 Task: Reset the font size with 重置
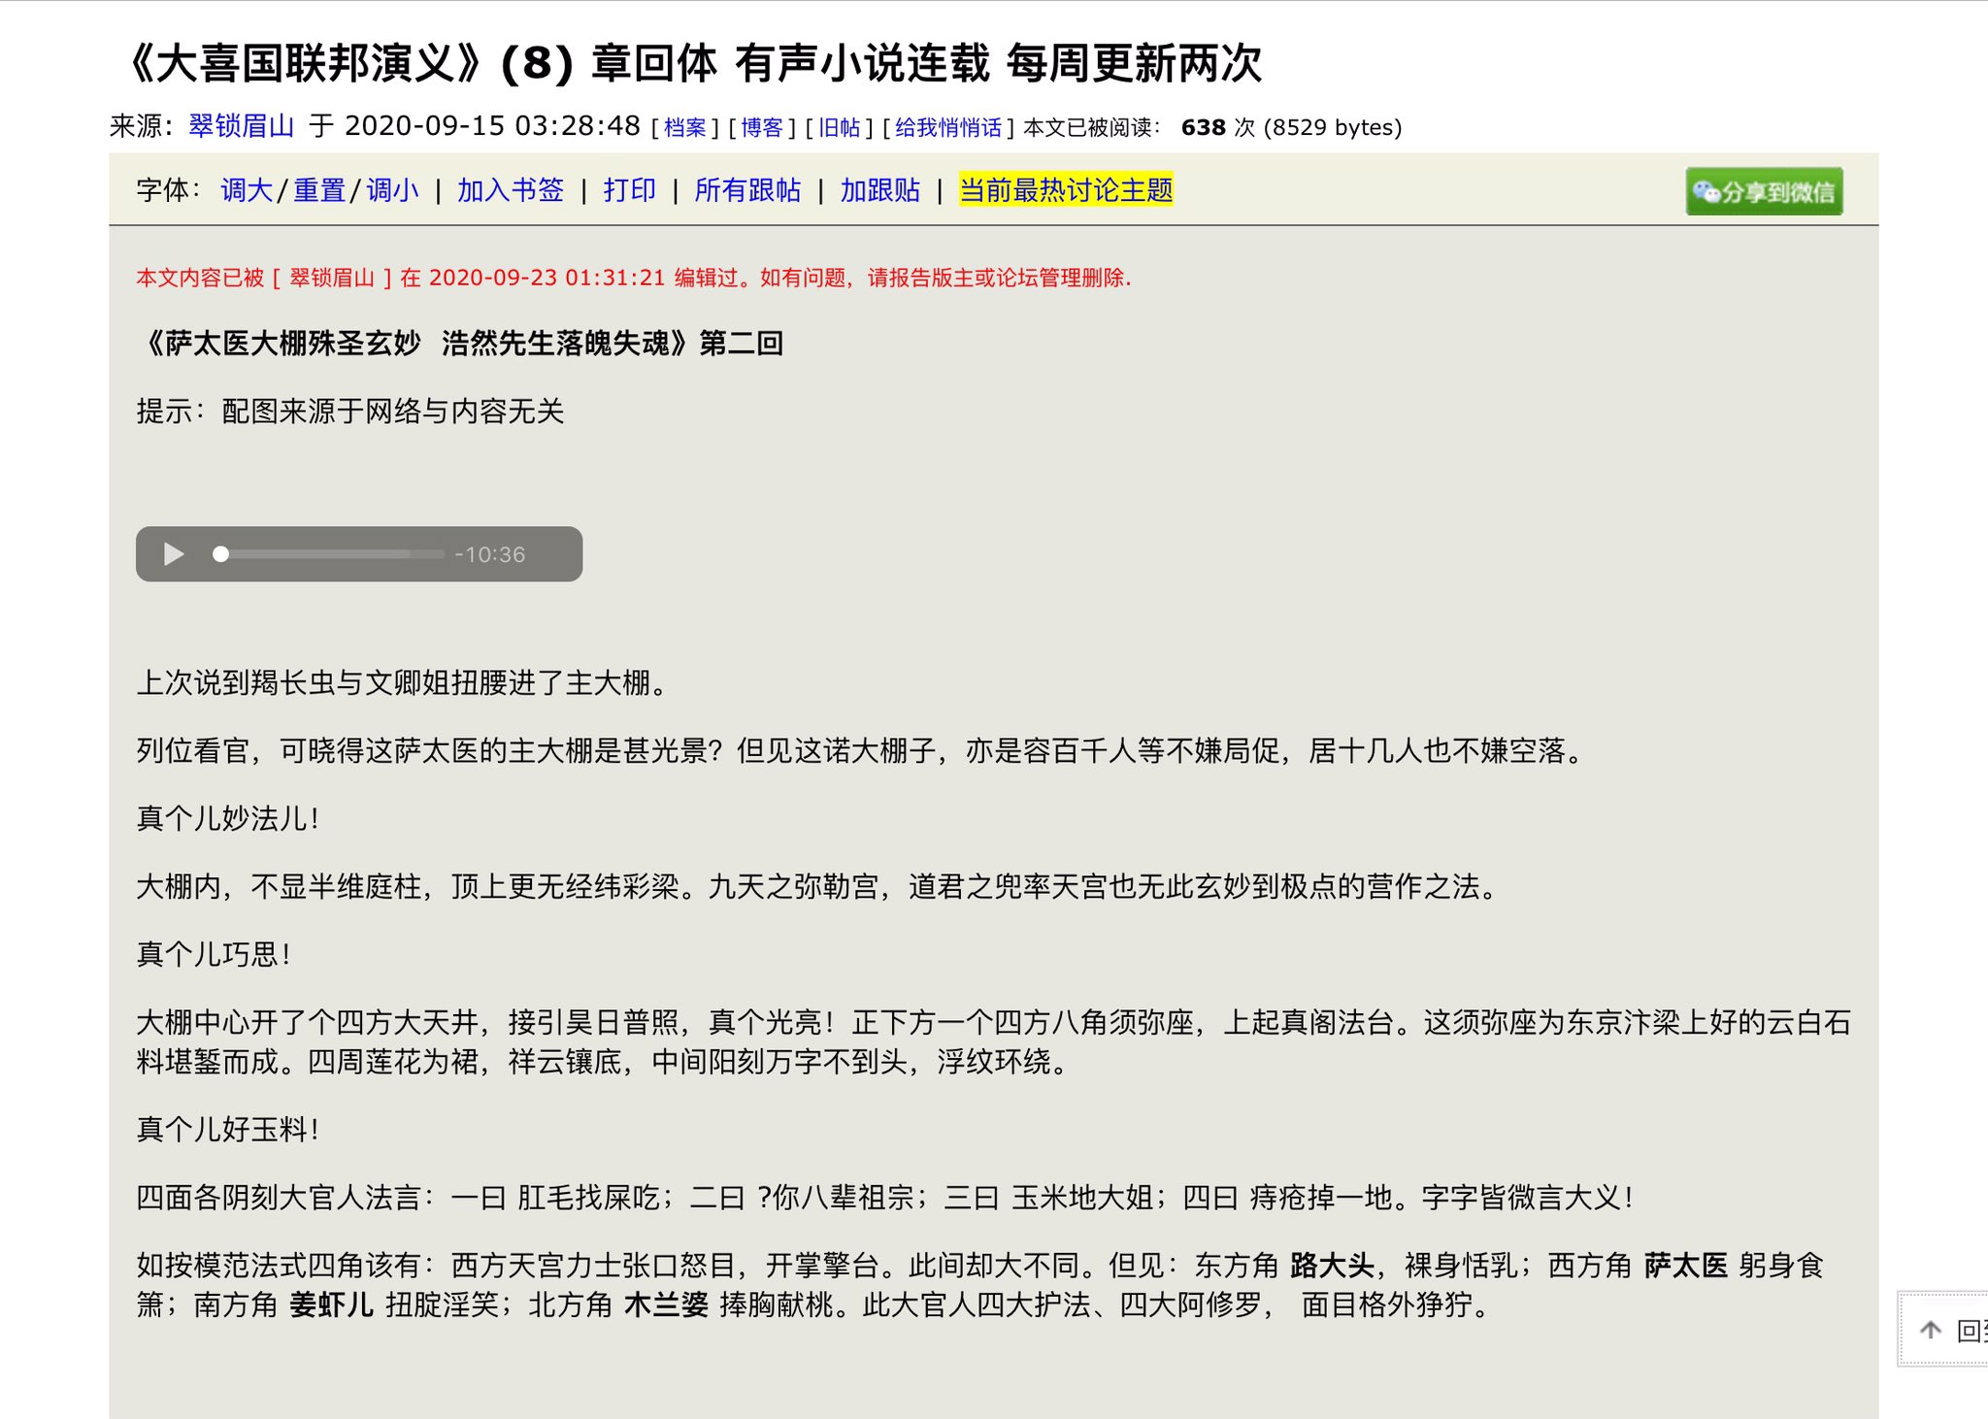tap(318, 191)
